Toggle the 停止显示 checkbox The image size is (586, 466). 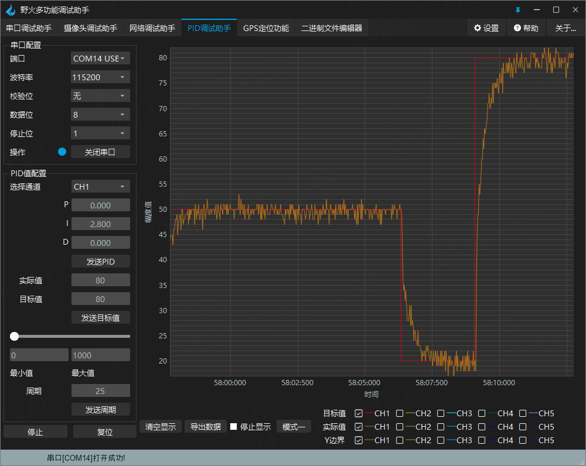(234, 426)
